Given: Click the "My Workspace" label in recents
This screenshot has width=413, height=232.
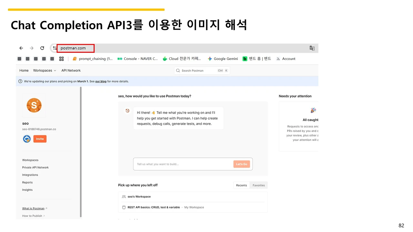Looking at the screenshot, I should 194,208.
